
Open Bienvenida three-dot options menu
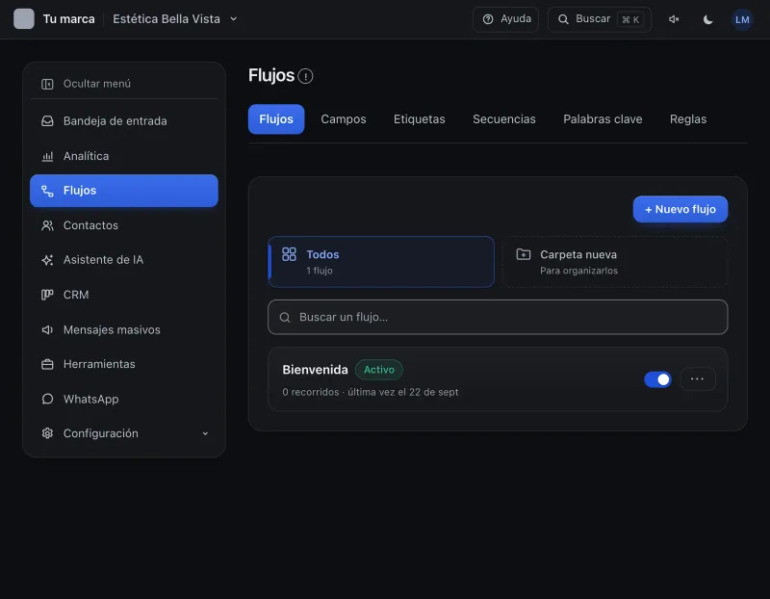(x=697, y=379)
